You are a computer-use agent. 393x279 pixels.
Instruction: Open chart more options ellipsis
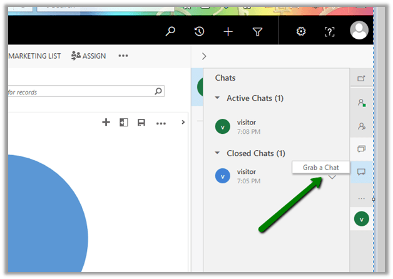point(161,123)
